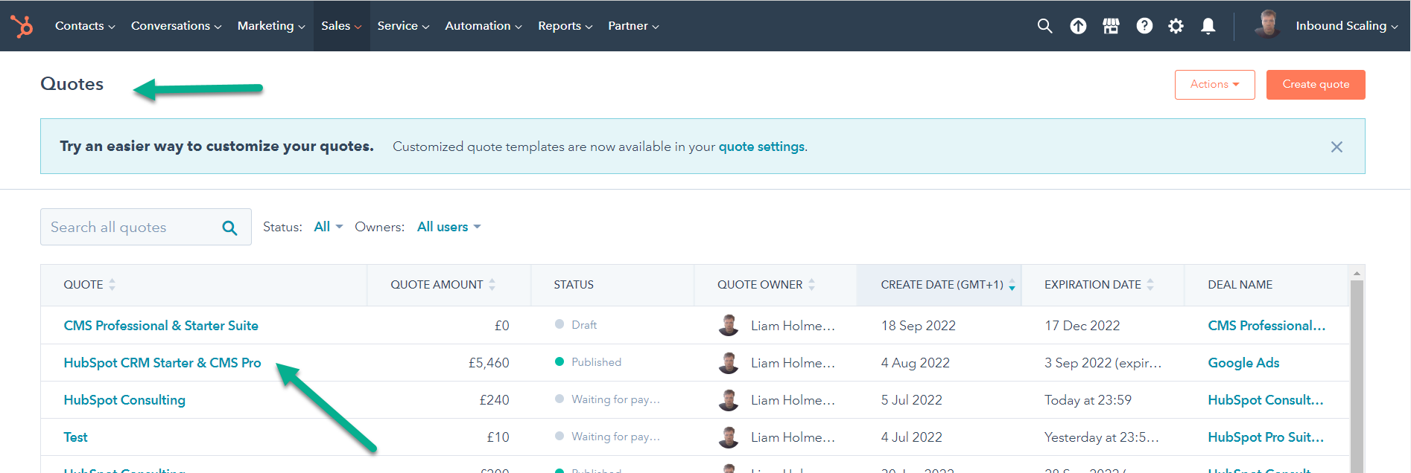This screenshot has height=473, width=1411.
Task: Click the HubSpot sprocket logo
Action: tap(22, 26)
